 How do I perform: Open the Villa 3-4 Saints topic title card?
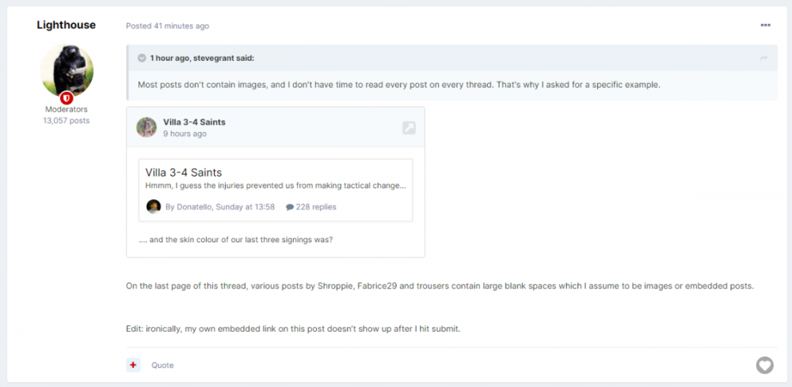coord(184,173)
